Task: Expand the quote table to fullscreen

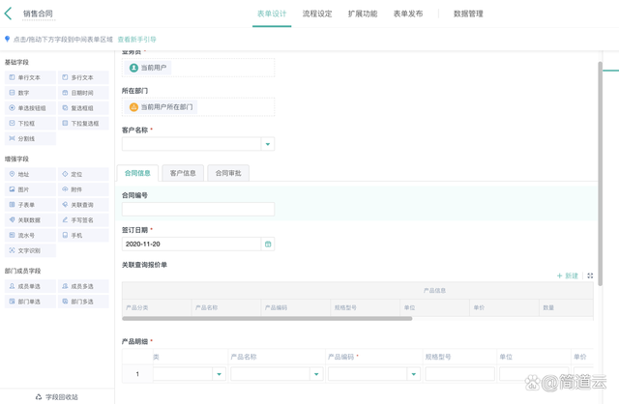Action: [x=590, y=276]
